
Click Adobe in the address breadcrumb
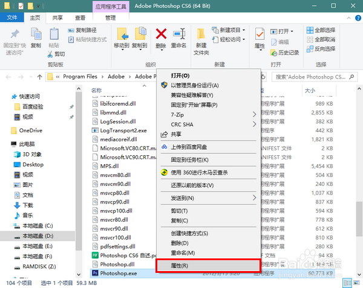(x=116, y=77)
